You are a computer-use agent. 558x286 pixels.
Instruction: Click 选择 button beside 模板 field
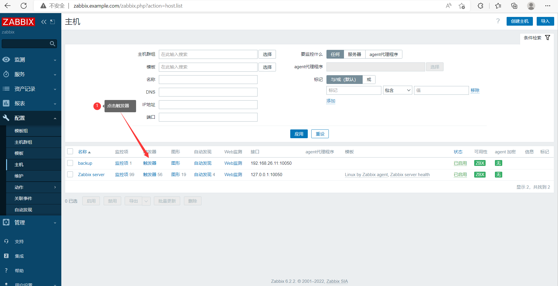point(267,67)
